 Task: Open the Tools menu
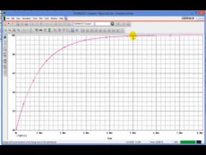[x=47, y=19]
